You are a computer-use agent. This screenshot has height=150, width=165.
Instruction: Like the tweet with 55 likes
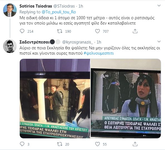97,144
